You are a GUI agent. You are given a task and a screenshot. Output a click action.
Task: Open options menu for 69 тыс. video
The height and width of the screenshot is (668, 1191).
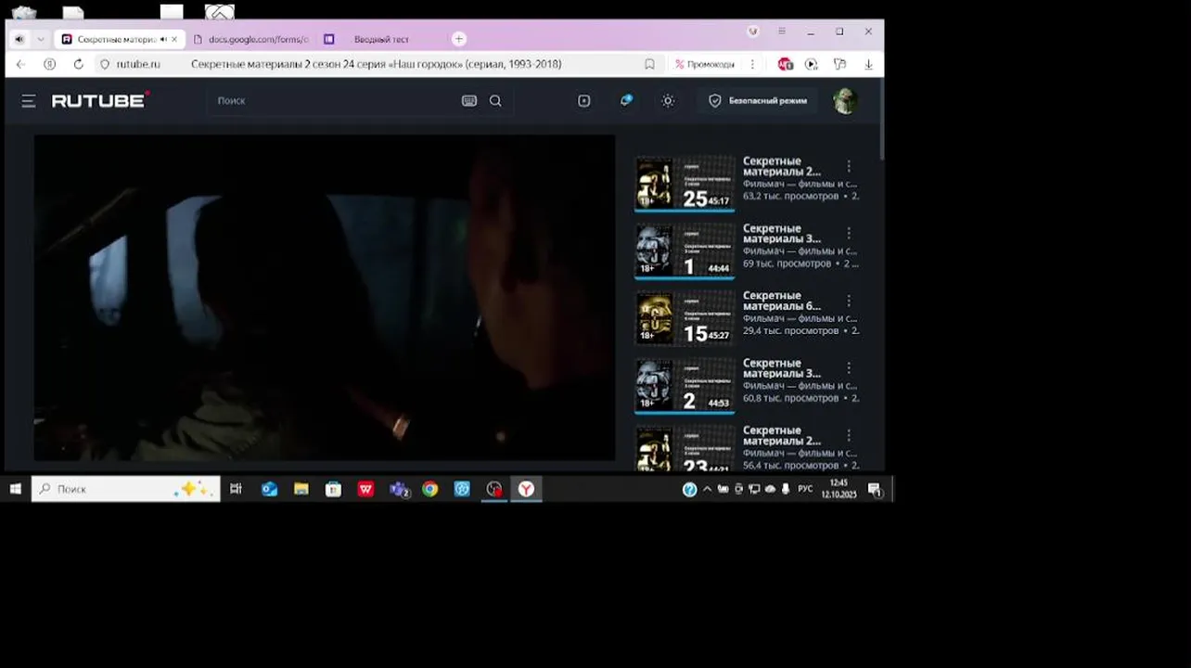pyautogui.click(x=848, y=234)
